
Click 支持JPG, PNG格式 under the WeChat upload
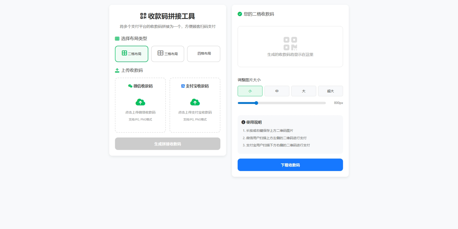[x=140, y=119]
